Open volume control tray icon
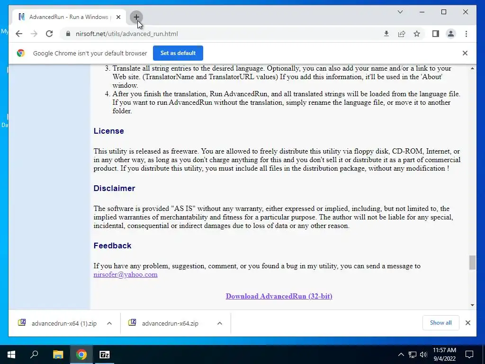The height and width of the screenshot is (364, 485). point(423,355)
